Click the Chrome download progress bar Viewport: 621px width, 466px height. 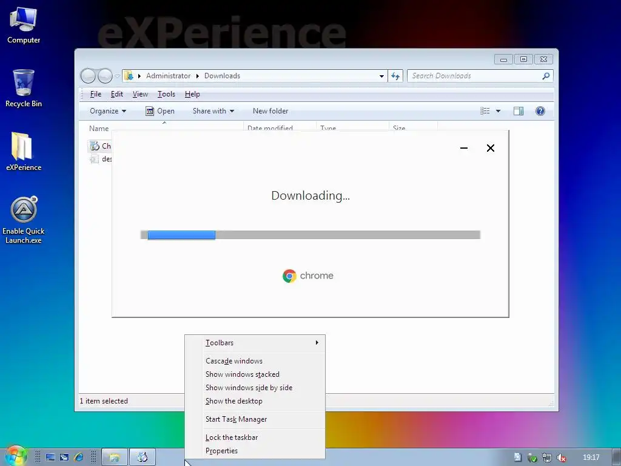310,235
